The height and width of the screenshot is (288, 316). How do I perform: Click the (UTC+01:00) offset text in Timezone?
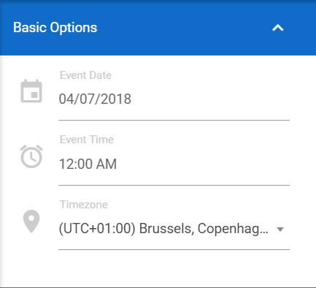[97, 229]
